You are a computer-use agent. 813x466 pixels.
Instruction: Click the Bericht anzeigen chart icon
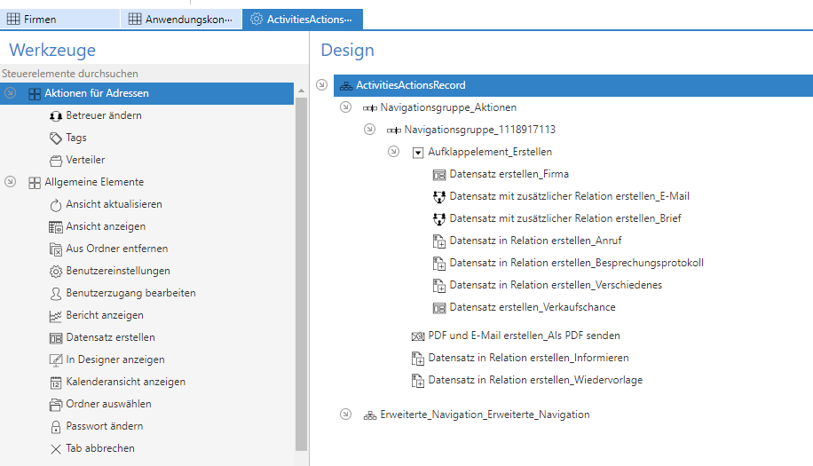[x=55, y=315]
